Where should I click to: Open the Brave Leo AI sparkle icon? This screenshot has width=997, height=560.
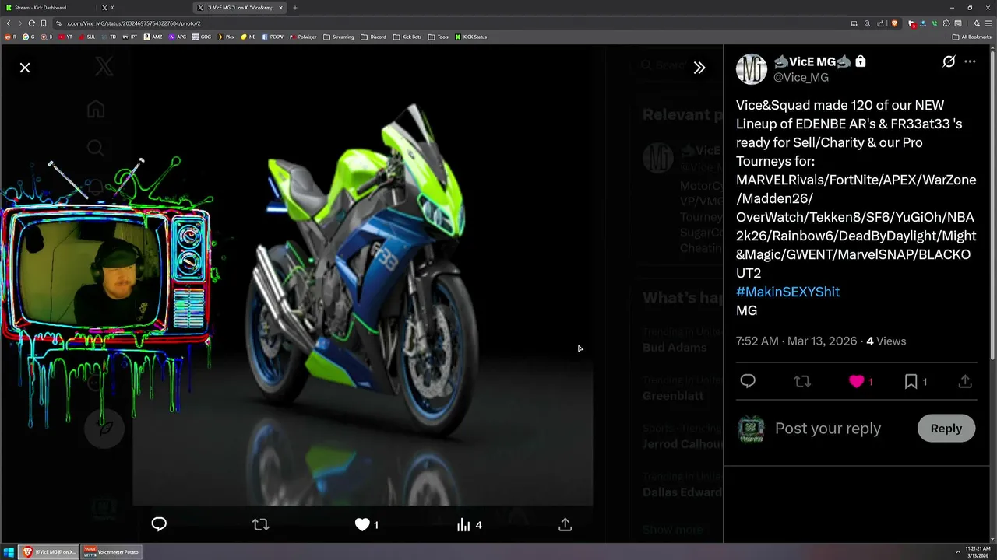pos(977,23)
